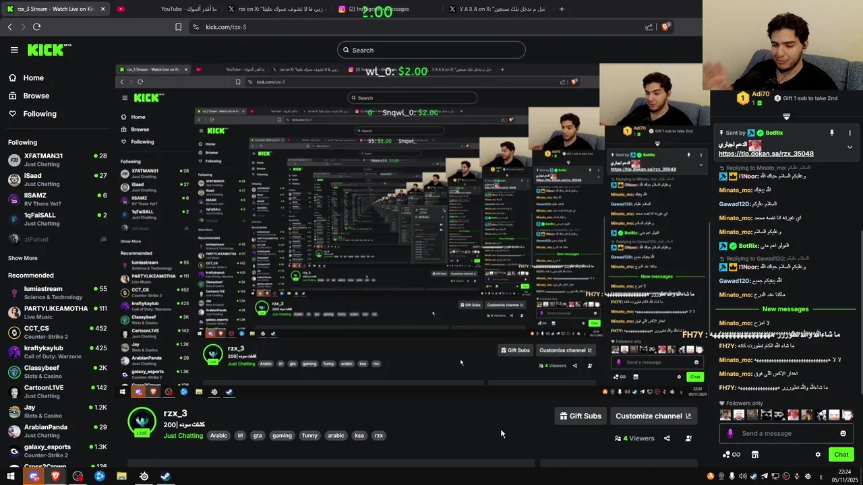
Task: Open CCT_CS recommended channel
Action: [x=57, y=332]
